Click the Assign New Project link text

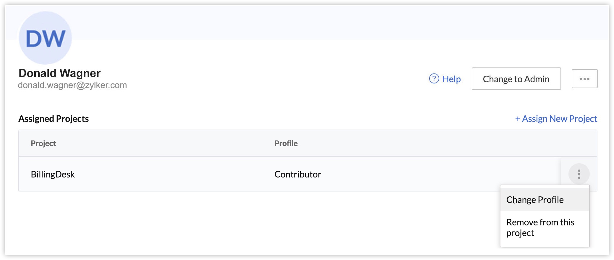[559, 119]
